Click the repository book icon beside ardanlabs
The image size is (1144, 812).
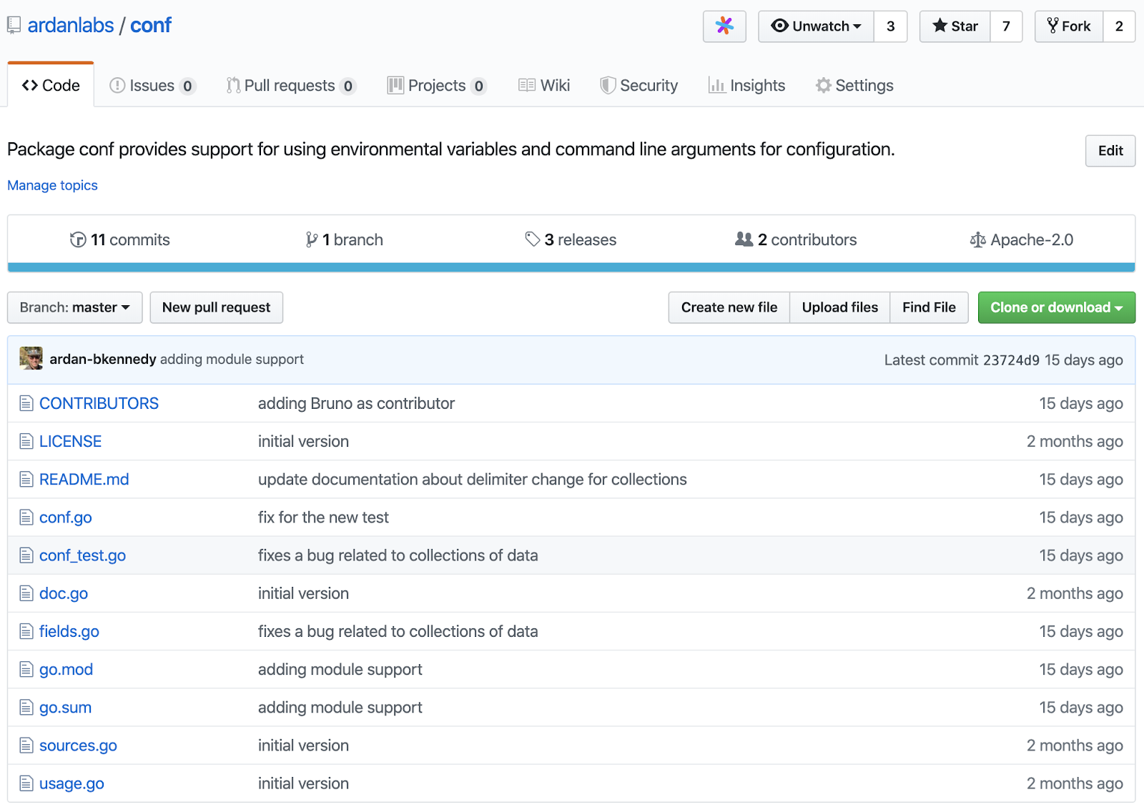(x=14, y=26)
